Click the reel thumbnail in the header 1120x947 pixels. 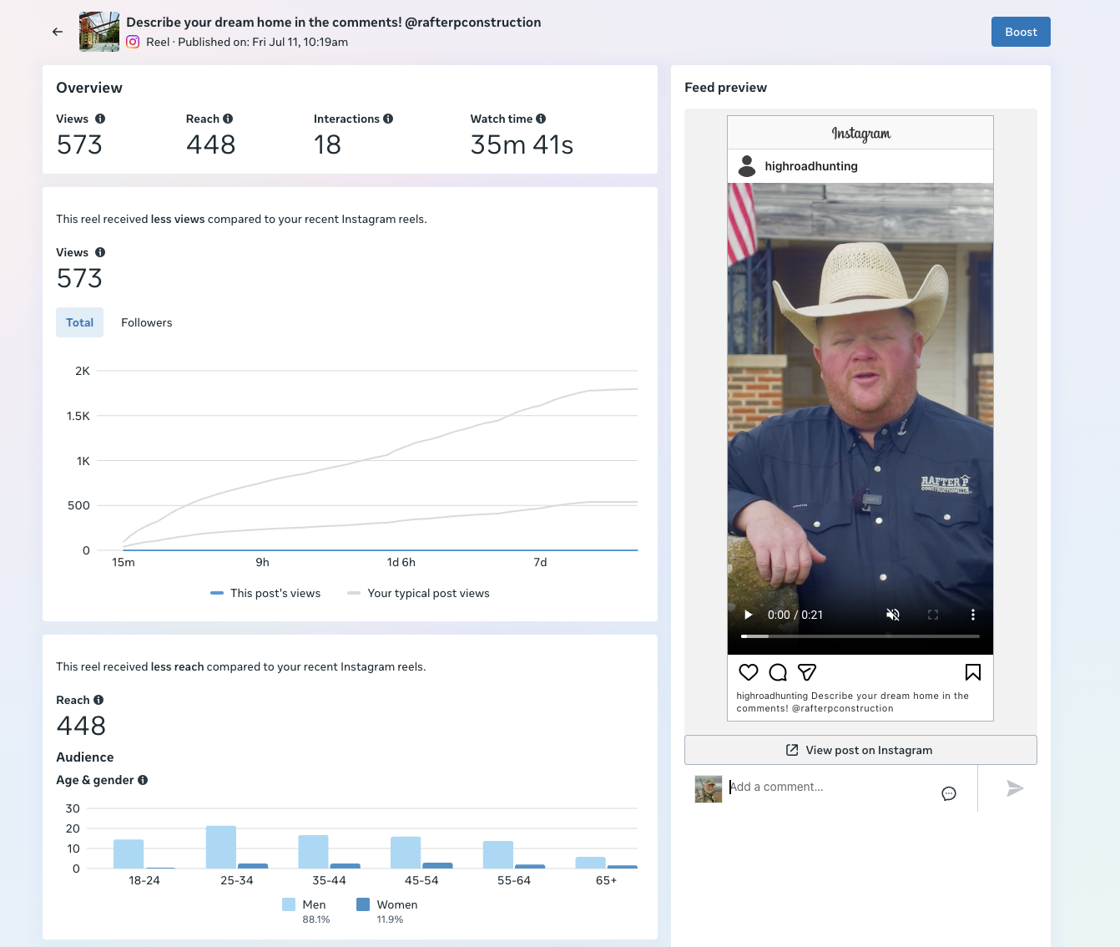coord(99,32)
